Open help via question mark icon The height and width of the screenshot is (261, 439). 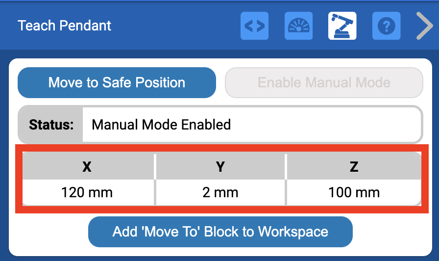386,26
